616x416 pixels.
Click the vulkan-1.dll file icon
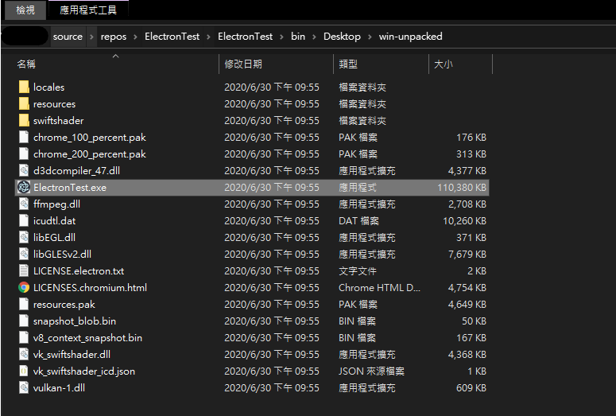(24, 387)
